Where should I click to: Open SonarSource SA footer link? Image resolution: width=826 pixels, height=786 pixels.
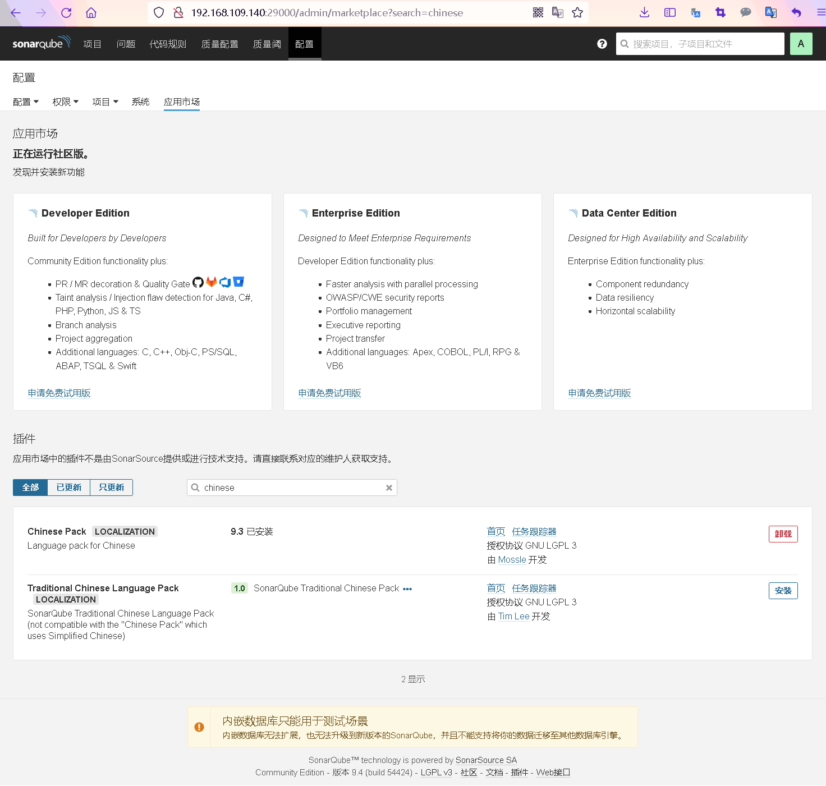pyautogui.click(x=487, y=760)
